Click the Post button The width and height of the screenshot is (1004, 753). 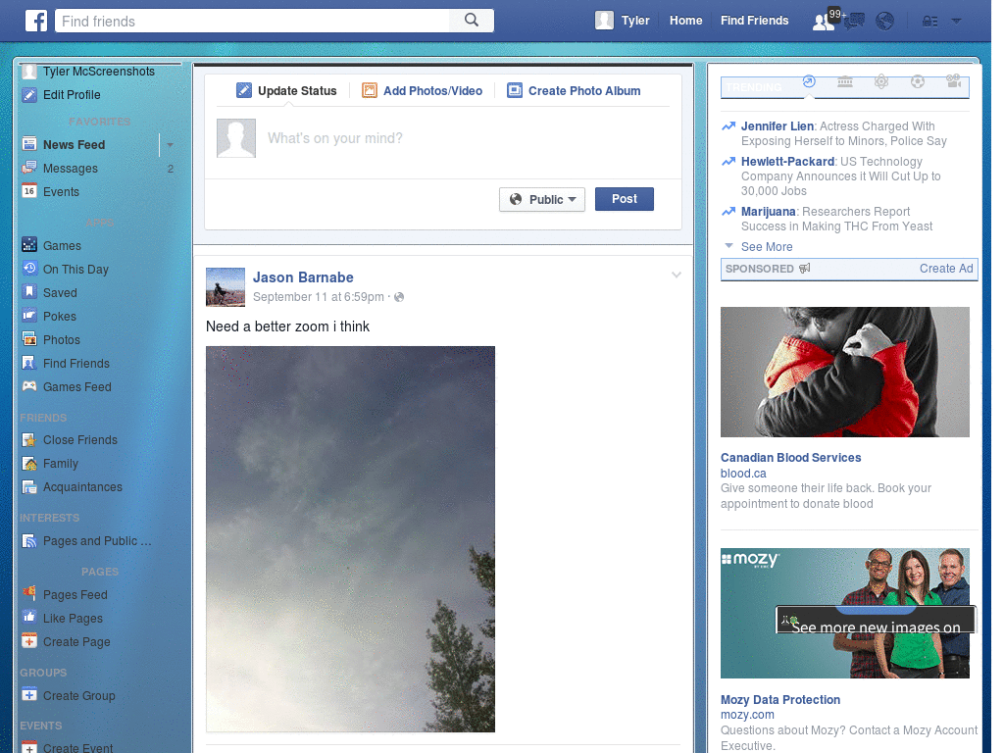point(624,199)
